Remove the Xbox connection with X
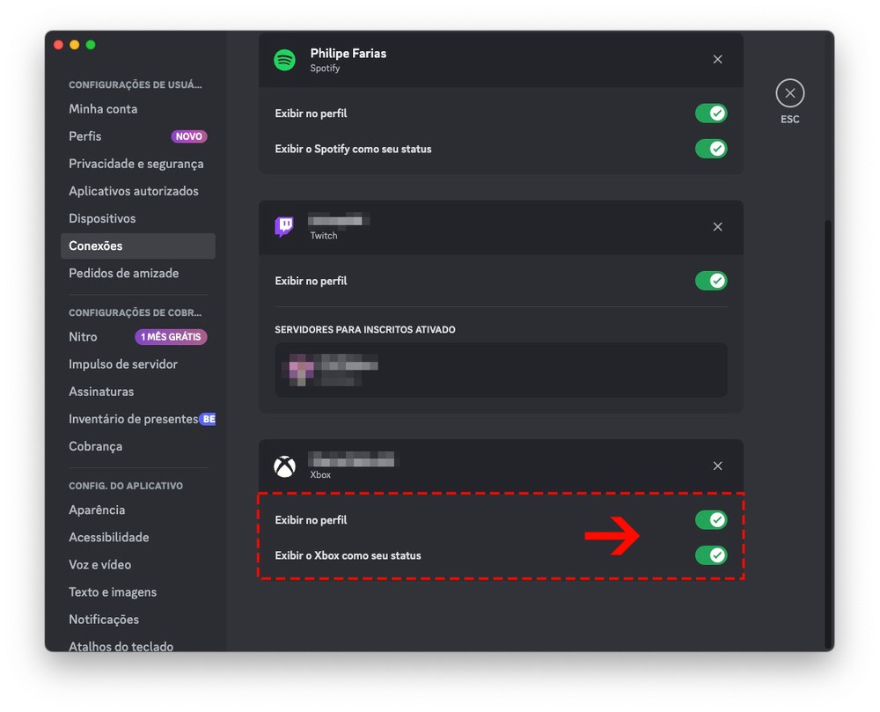The image size is (880, 712). (717, 466)
